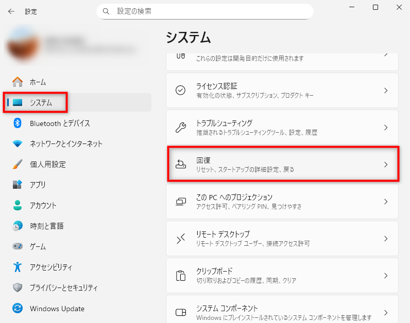Open リモート デスクトップ via its right chevron
Viewport: 410px width, 323px height.
click(x=386, y=239)
